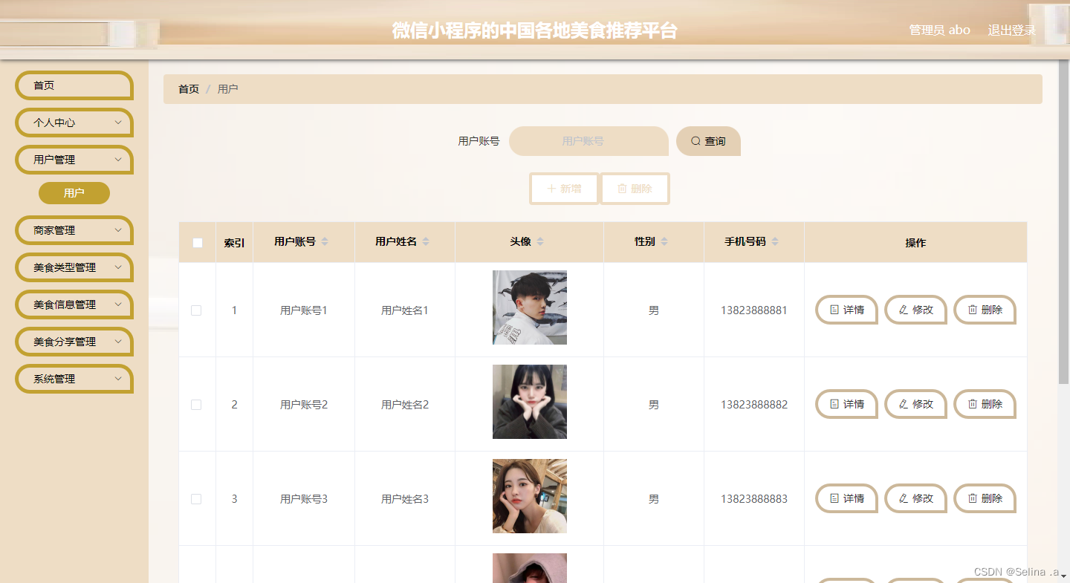Screen dimensions: 1070x583
Task: Collapse the 用户管理 menu chevron
Action: (118, 159)
